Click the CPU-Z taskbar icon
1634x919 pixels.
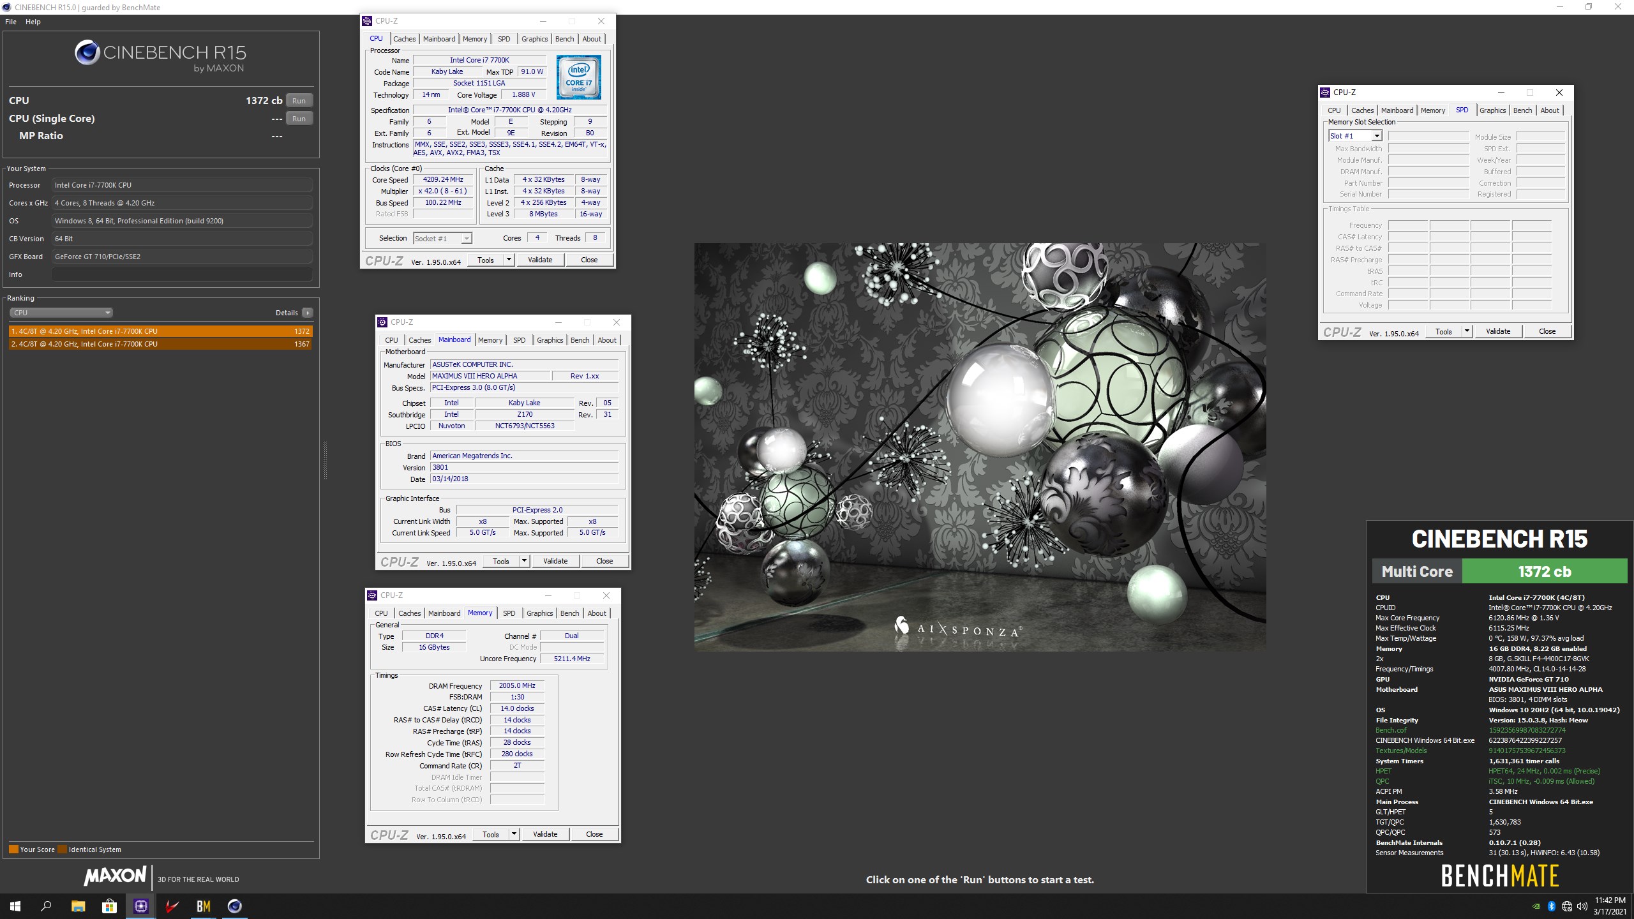coord(140,906)
